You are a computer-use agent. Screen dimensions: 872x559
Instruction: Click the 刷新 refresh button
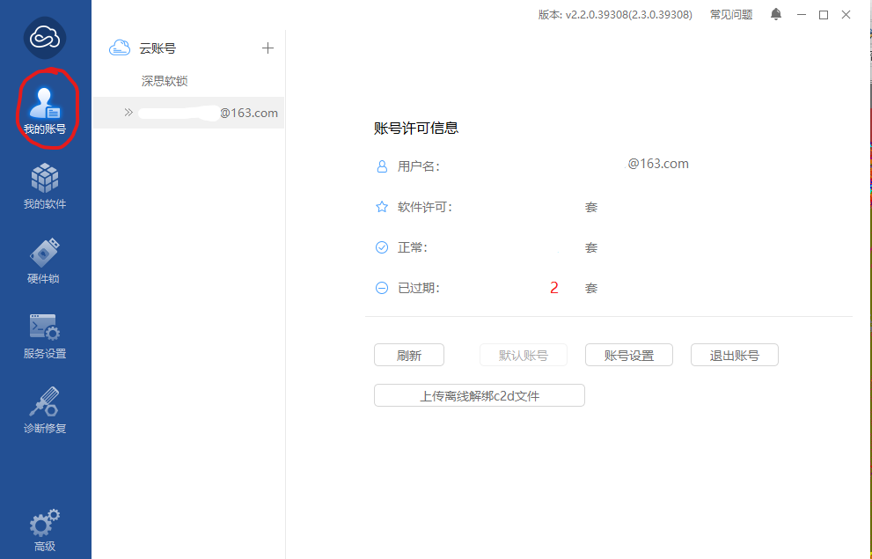(x=409, y=356)
